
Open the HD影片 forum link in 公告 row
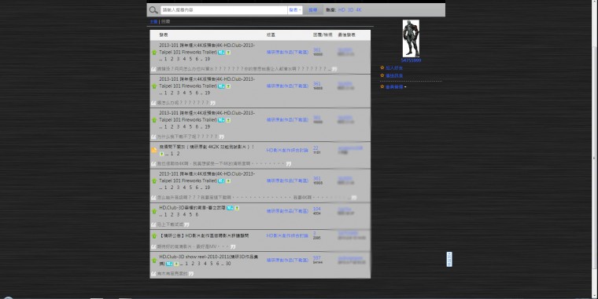click(287, 236)
